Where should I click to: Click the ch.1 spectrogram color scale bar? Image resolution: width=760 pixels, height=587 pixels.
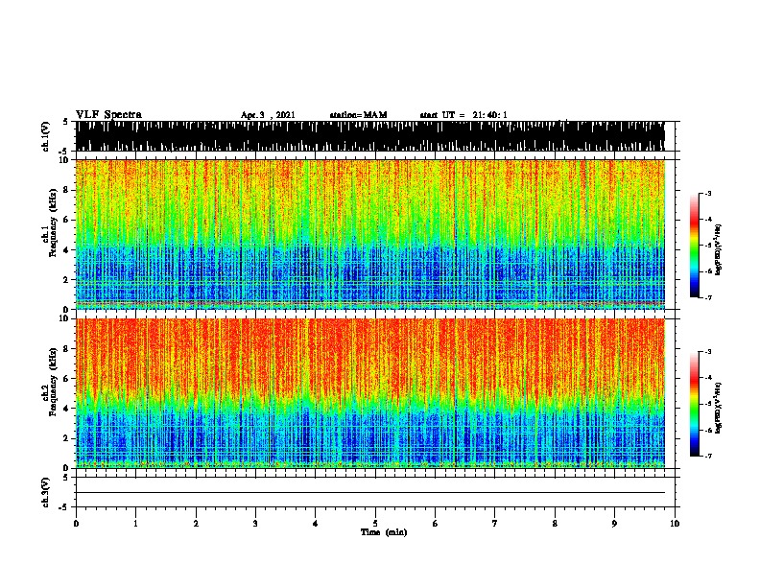click(x=695, y=246)
